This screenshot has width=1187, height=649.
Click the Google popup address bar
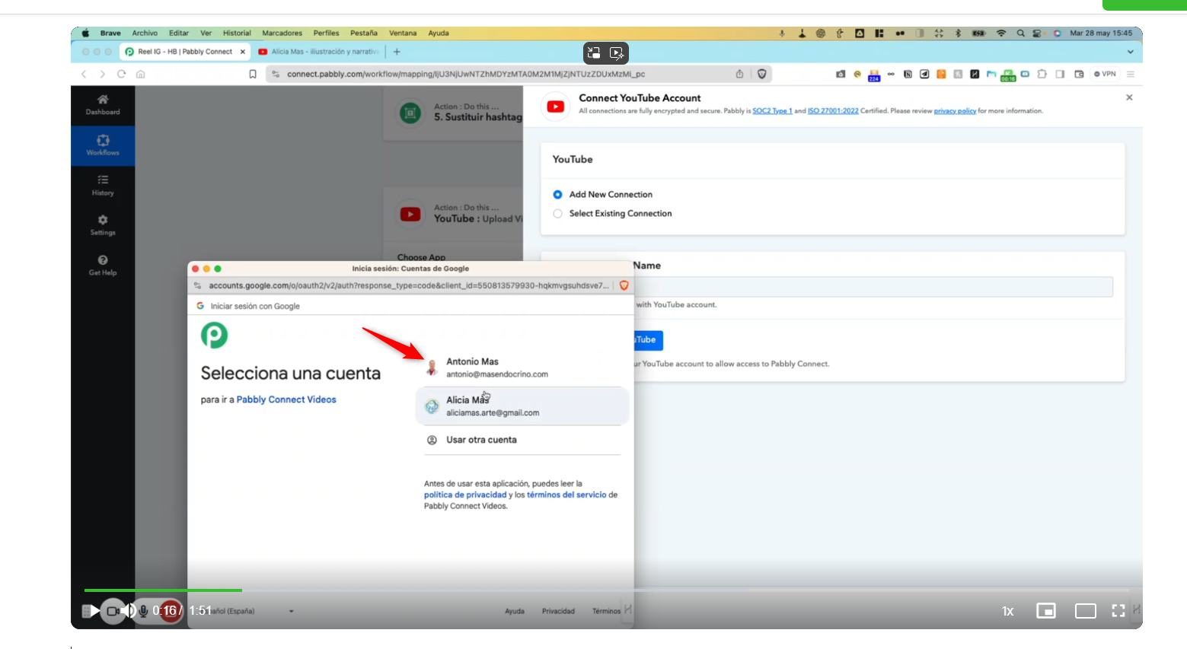408,285
